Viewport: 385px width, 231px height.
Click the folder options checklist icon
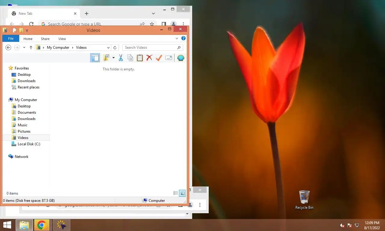point(106,58)
